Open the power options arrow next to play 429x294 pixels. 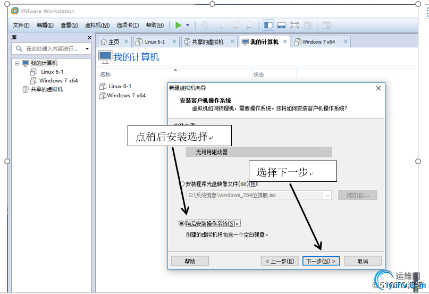188,25
